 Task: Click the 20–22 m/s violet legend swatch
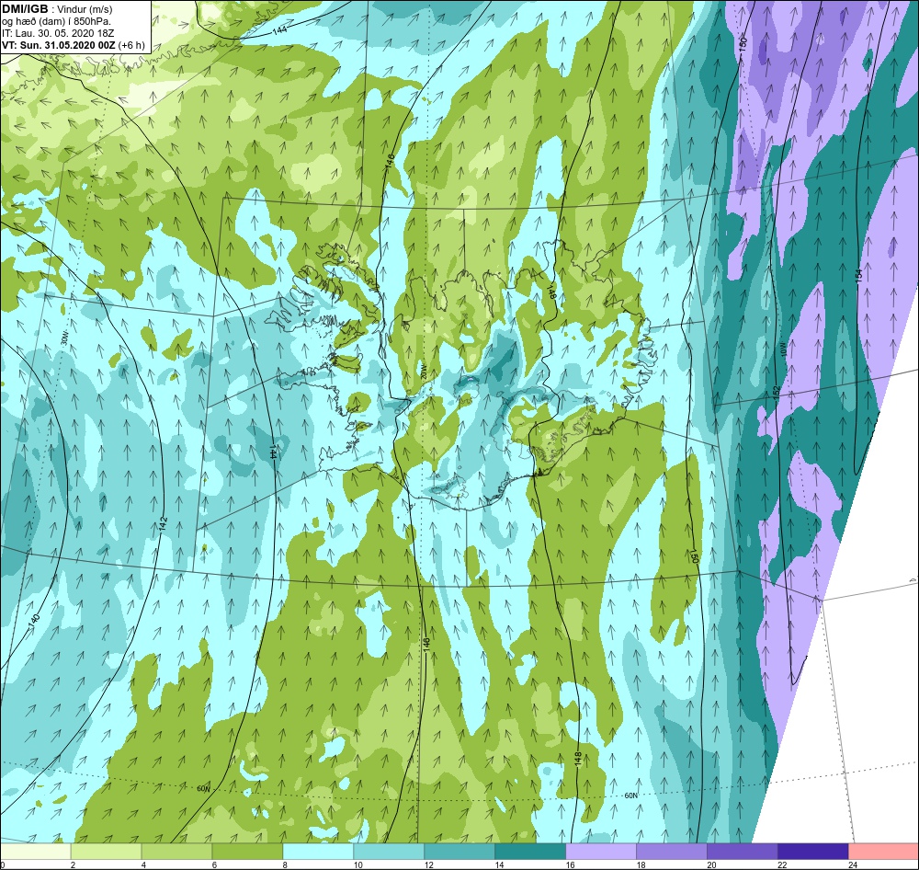tap(742, 852)
